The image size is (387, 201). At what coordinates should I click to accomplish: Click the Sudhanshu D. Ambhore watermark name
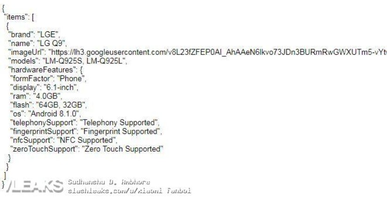tap(109, 182)
